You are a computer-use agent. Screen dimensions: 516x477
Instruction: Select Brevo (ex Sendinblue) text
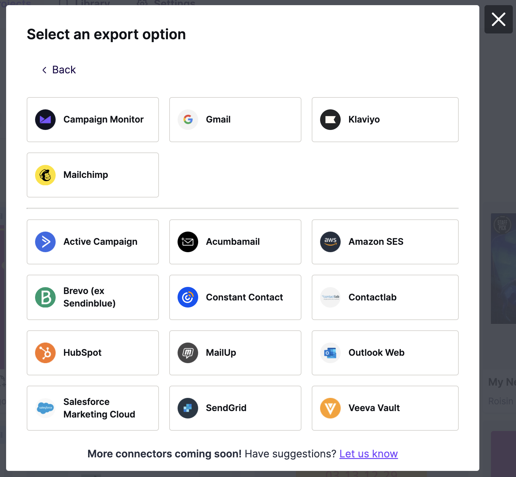89,297
